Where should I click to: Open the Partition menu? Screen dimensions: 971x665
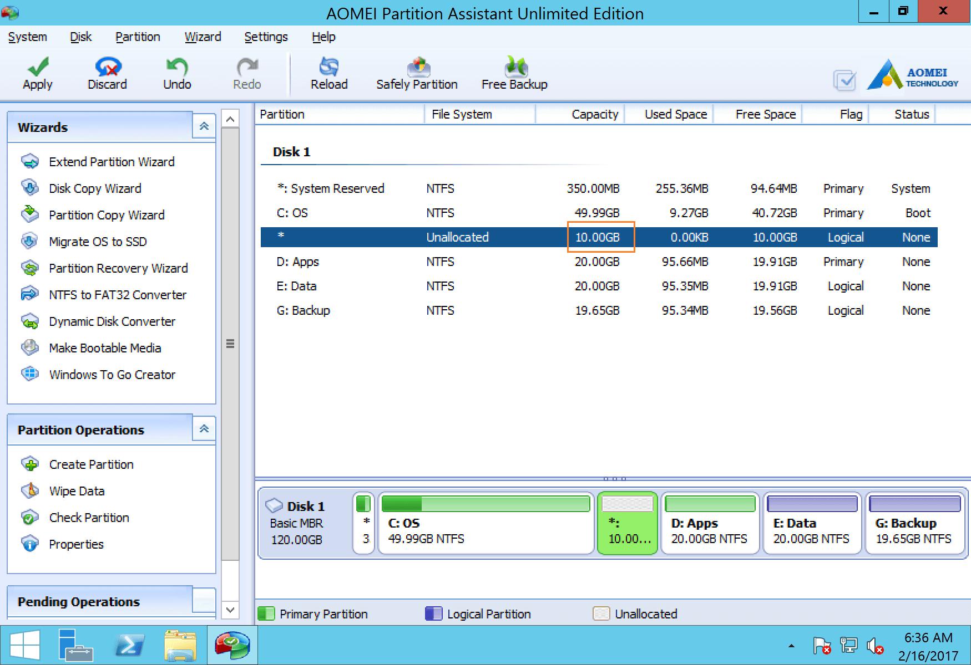tap(138, 37)
